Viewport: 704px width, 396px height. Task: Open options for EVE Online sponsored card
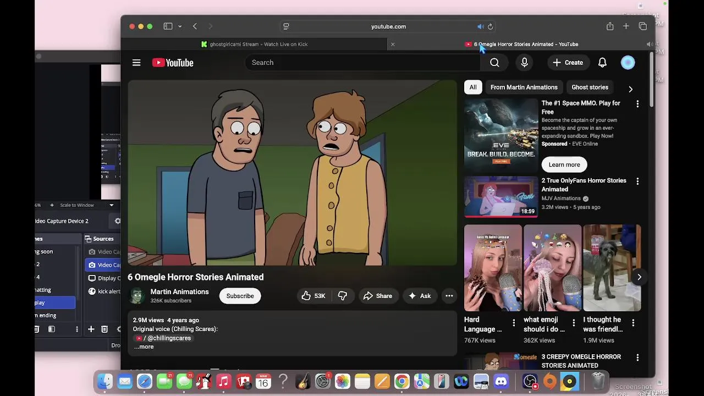pos(637,103)
